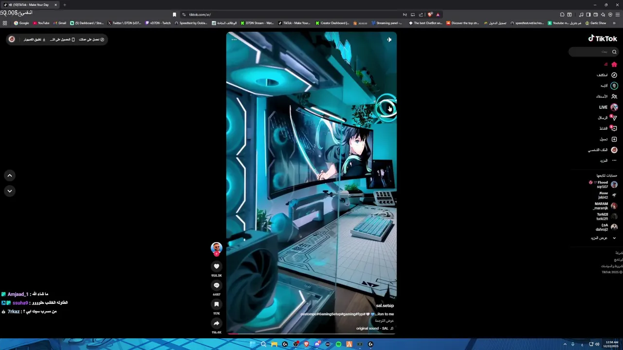Expand bookmarks overflow chevron
This screenshot has height=350, width=623.
pos(614,23)
